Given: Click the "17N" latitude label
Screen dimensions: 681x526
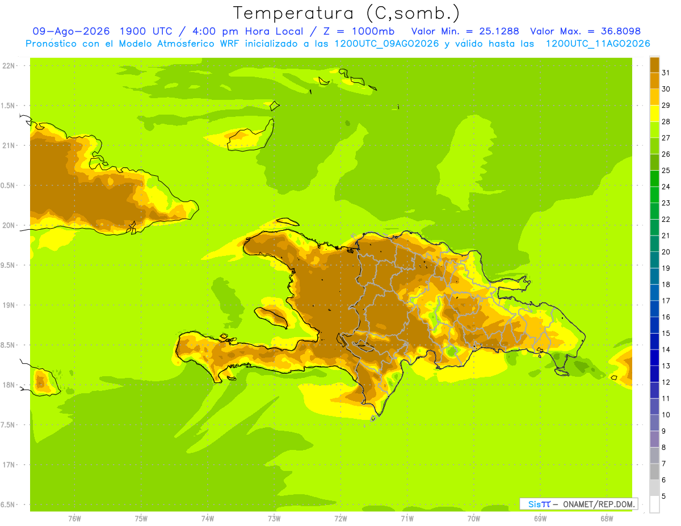Looking at the screenshot, I should pos(9,465).
